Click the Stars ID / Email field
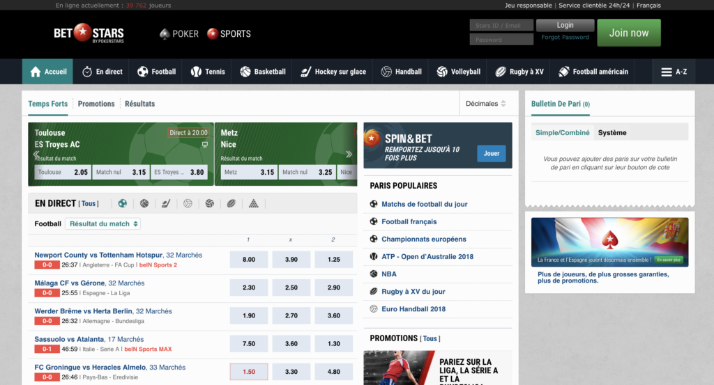714x385 pixels. click(501, 26)
